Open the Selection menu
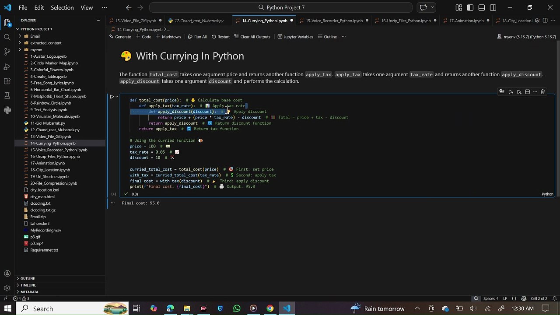This screenshot has height=315, width=560. [x=62, y=7]
